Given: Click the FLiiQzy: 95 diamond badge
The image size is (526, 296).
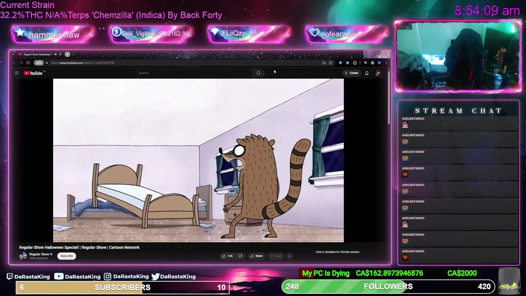Looking at the screenshot, I should tap(249, 34).
